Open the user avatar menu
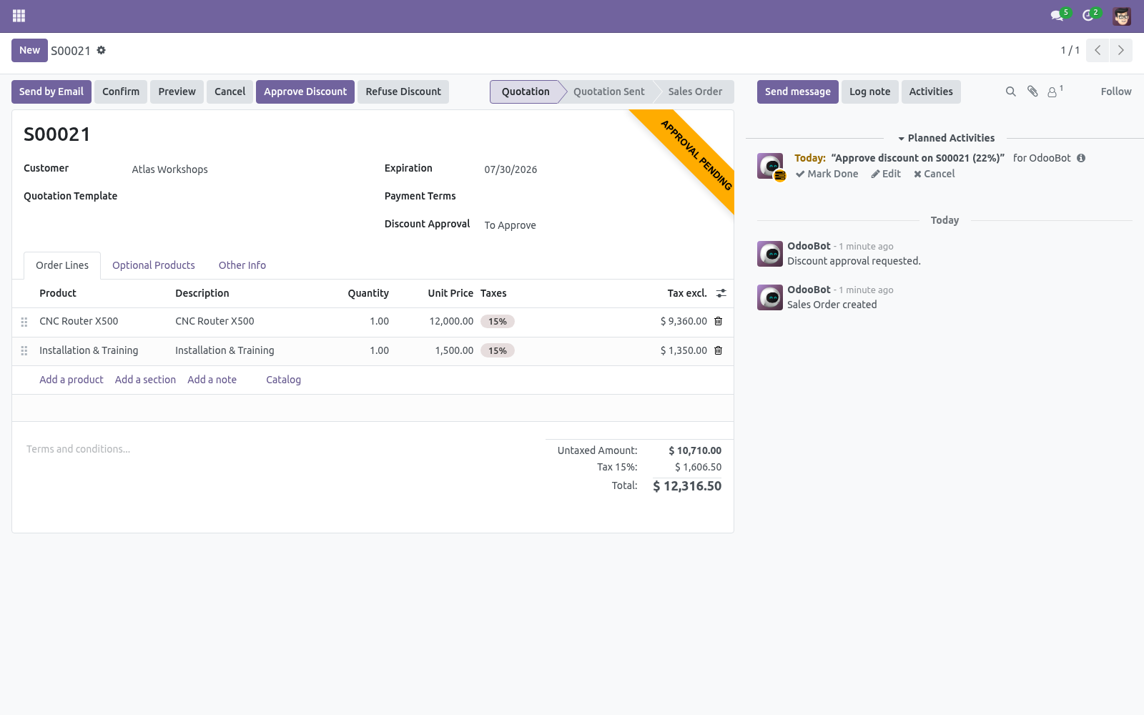The width and height of the screenshot is (1144, 715). coord(1122,16)
